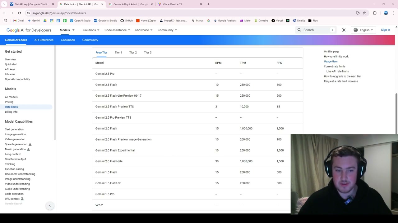This screenshot has height=223, width=398.
Task: Bookmark this page with the star icon
Action: (364, 13)
